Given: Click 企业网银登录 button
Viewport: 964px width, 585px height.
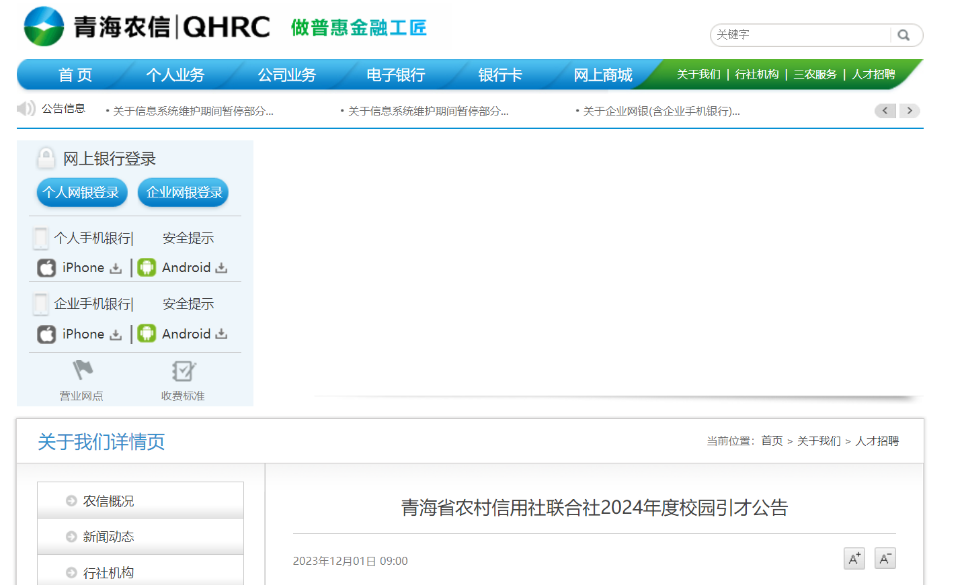Looking at the screenshot, I should 184,193.
